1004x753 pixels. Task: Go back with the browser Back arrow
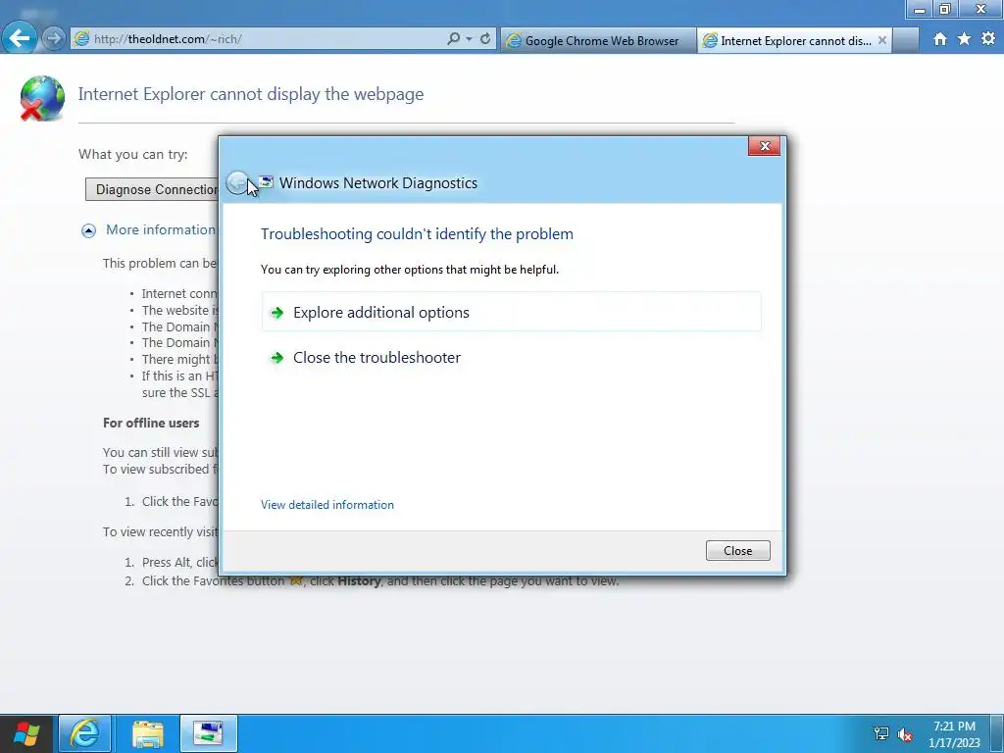pos(20,38)
